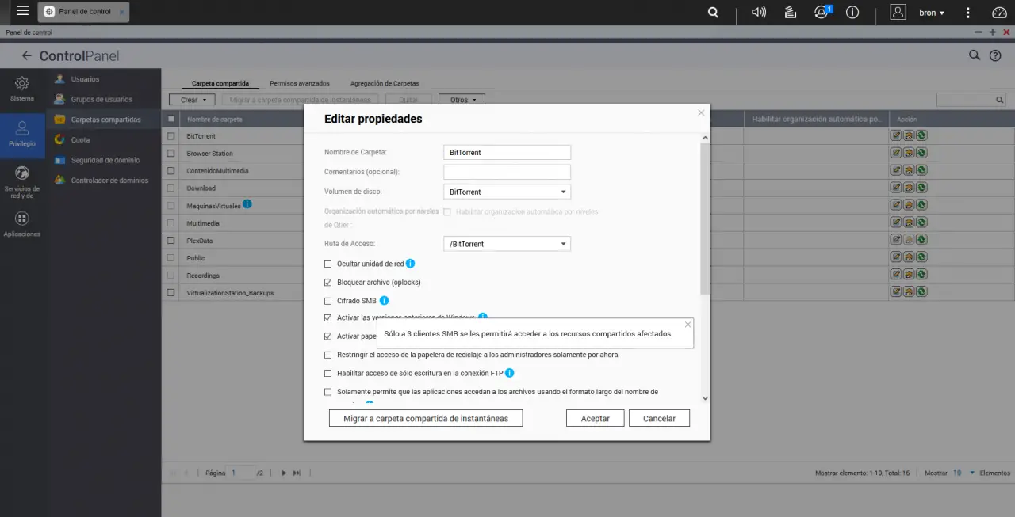Open the main hamburger menu
This screenshot has height=517, width=1015.
23,12
